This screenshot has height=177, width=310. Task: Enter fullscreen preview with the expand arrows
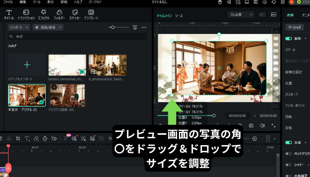274,126
